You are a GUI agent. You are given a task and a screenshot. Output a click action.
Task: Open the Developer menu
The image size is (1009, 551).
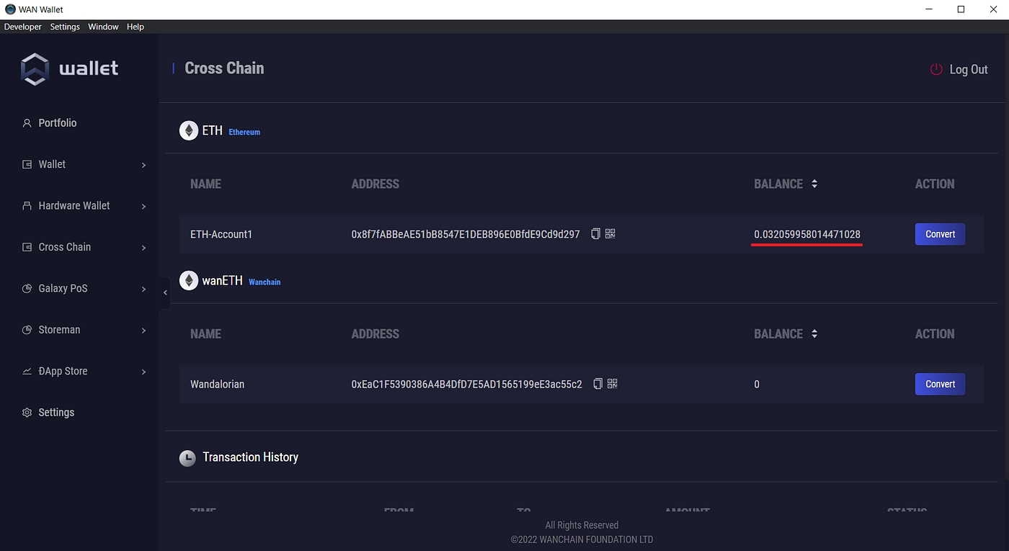23,27
